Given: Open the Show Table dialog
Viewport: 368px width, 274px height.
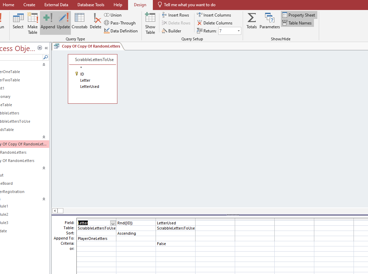Looking at the screenshot, I should click(150, 23).
